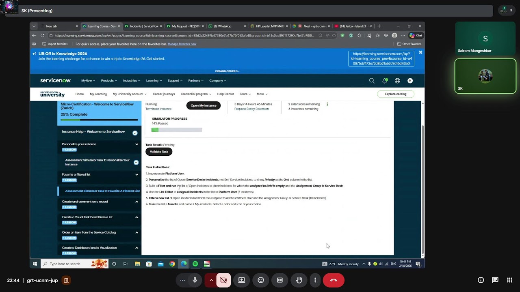520x292 pixels.
Task: Open My Learning menu item
Action: [98, 94]
